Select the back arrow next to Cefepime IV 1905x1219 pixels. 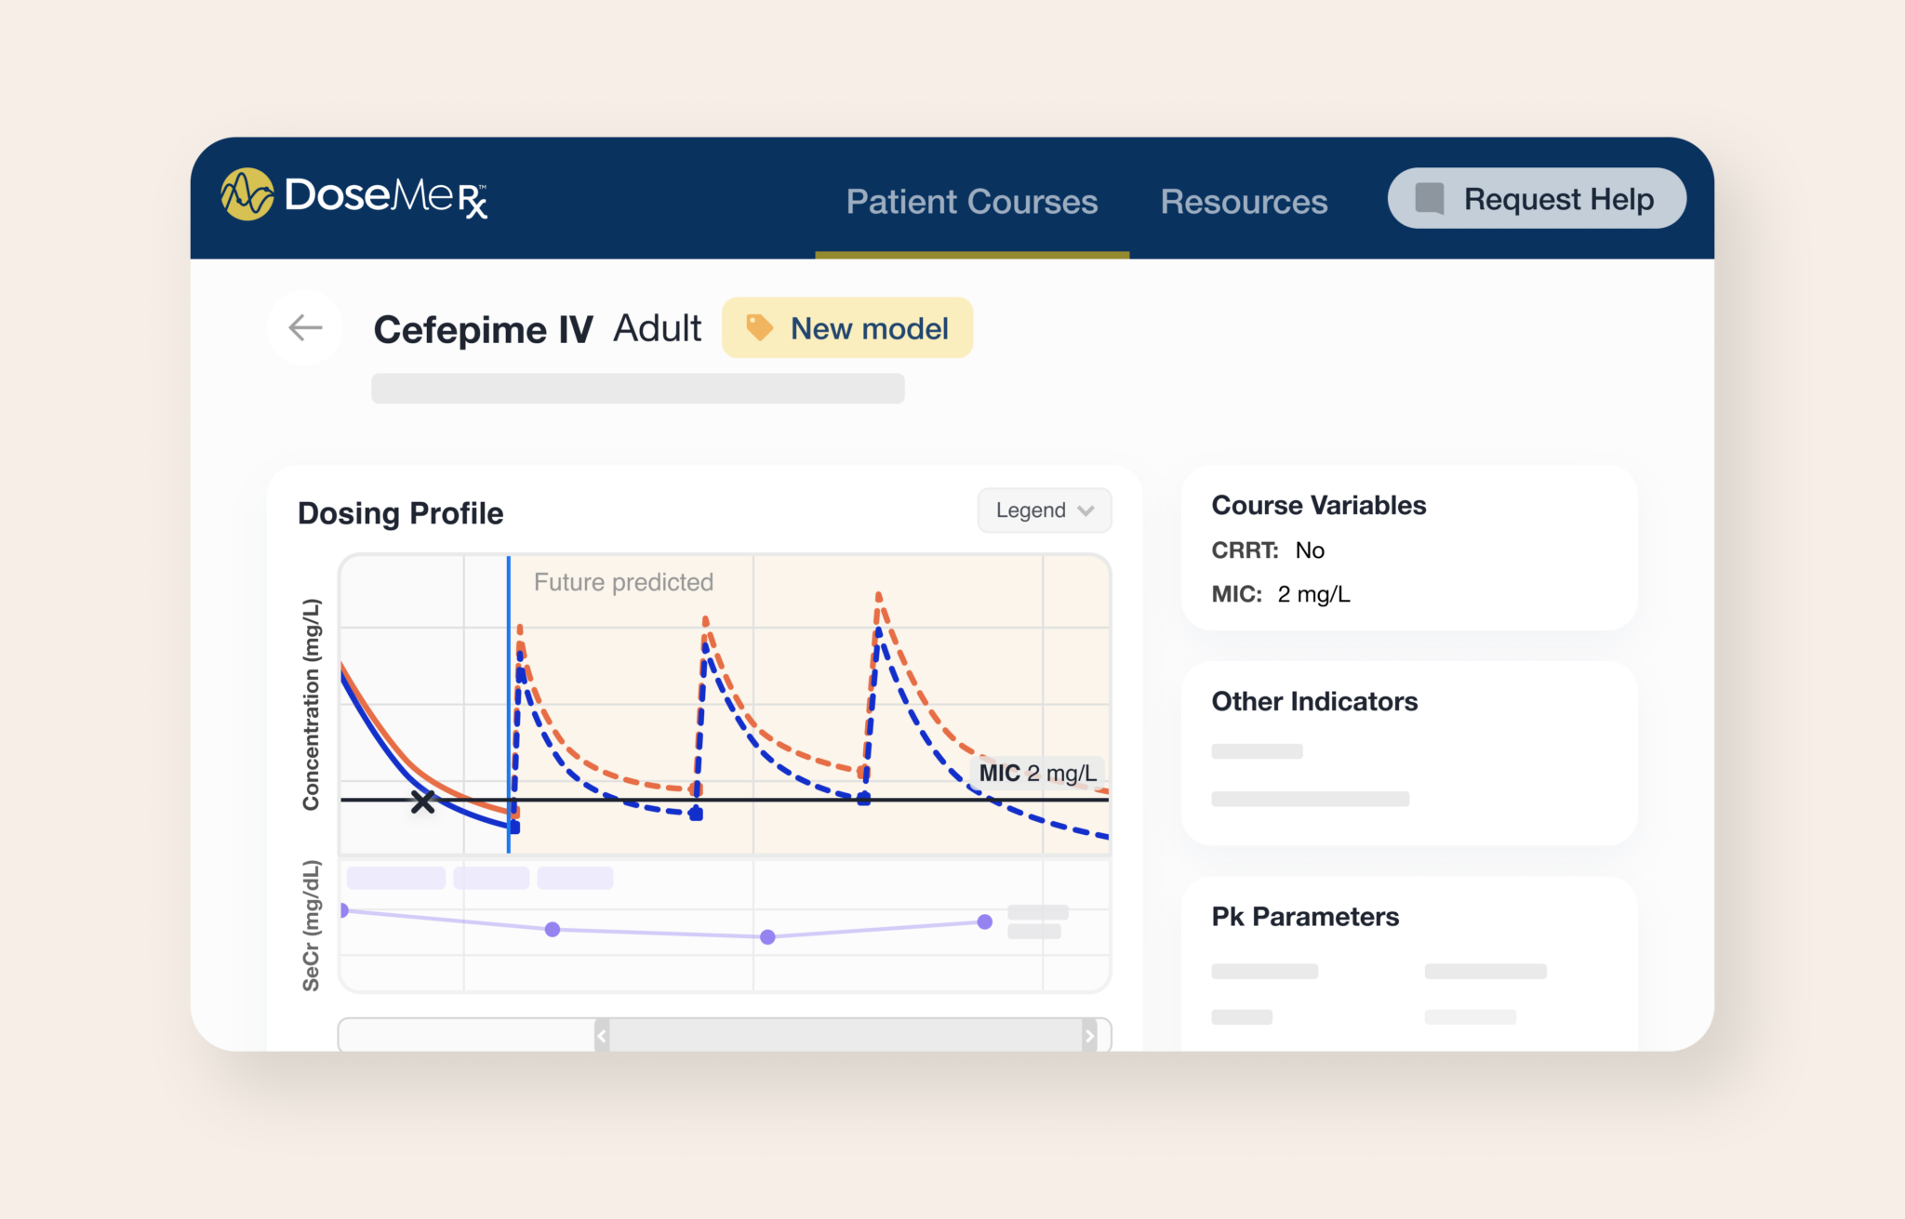click(x=305, y=327)
